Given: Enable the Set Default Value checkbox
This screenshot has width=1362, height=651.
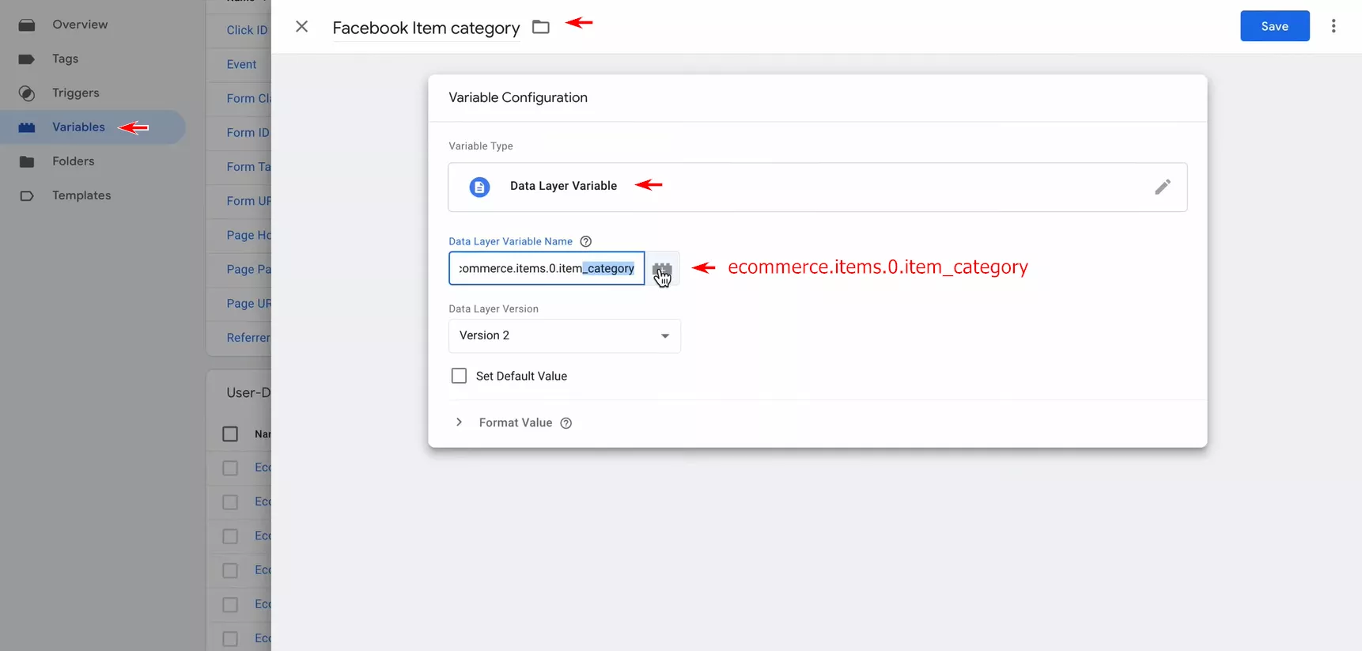Looking at the screenshot, I should point(459,376).
